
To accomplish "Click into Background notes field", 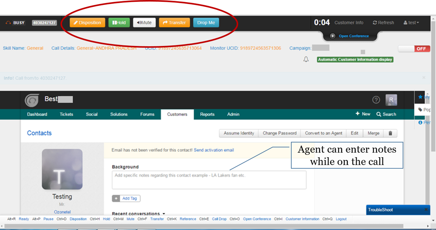I will coord(209,180).
